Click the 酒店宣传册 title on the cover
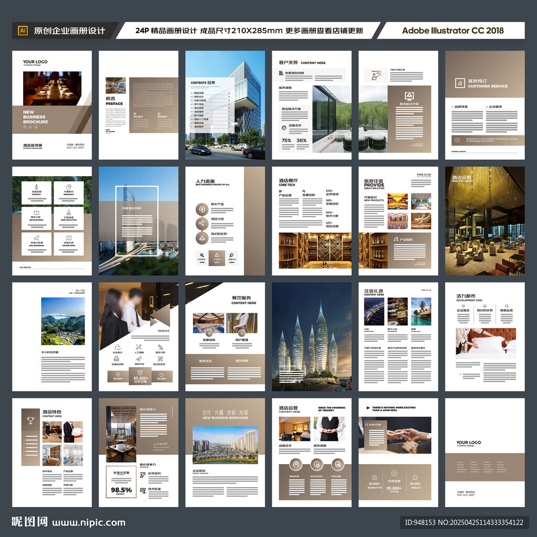537x537 pixels. pos(33,145)
